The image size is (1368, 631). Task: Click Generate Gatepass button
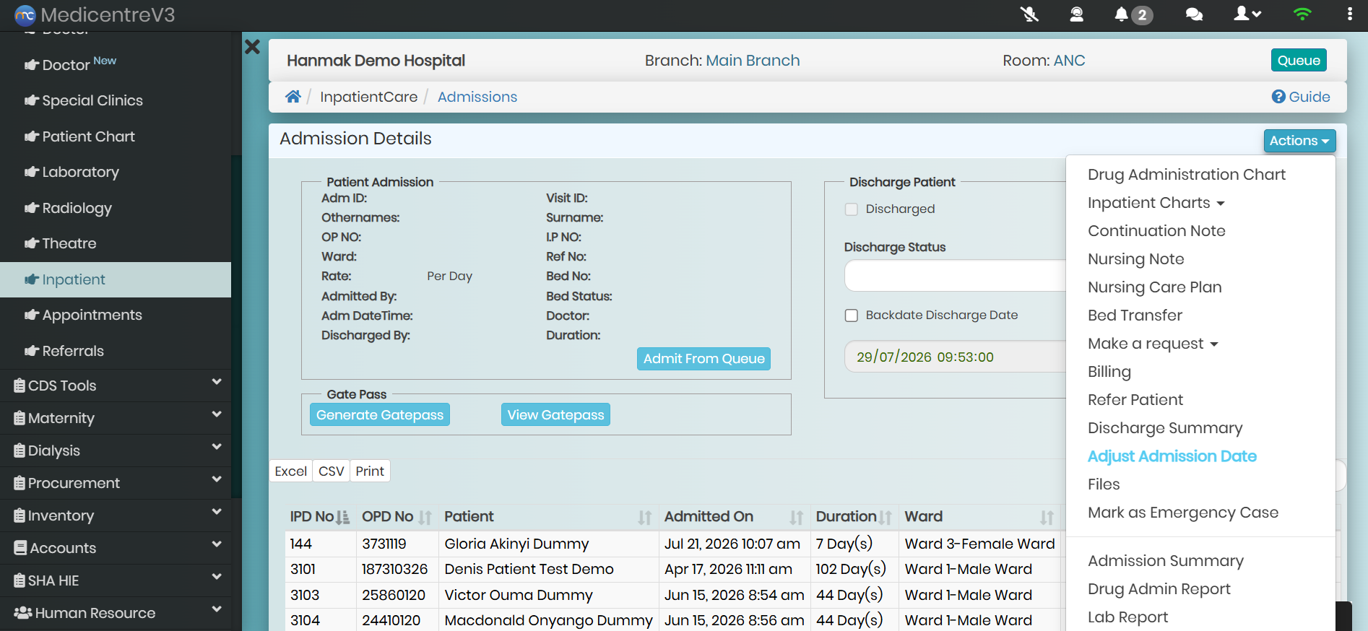(380, 415)
